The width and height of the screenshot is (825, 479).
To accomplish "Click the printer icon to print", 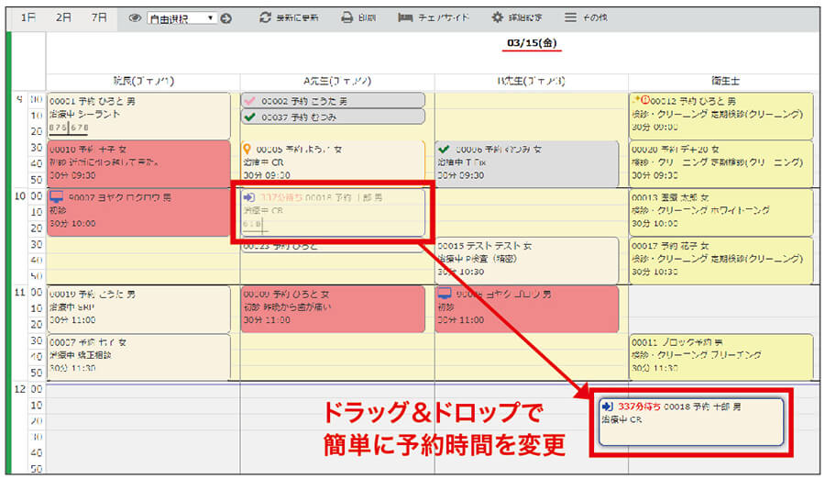I will (346, 17).
